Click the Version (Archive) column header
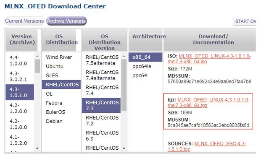 (21, 40)
